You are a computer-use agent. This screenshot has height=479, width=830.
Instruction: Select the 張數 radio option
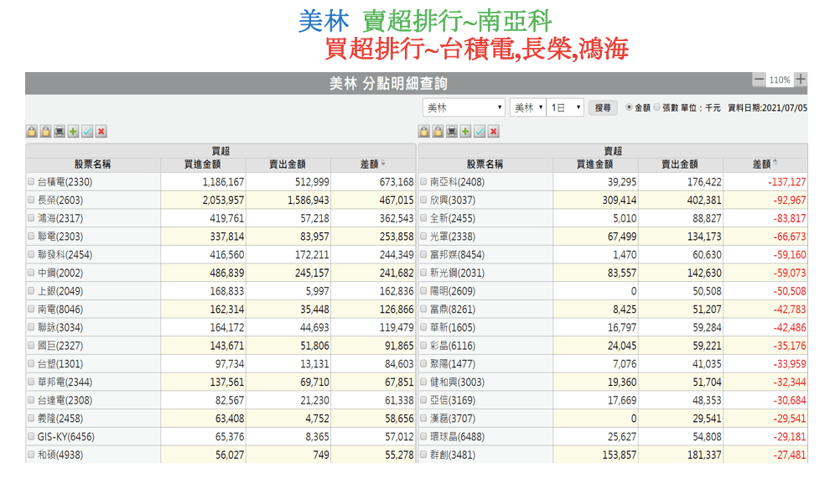tap(656, 107)
